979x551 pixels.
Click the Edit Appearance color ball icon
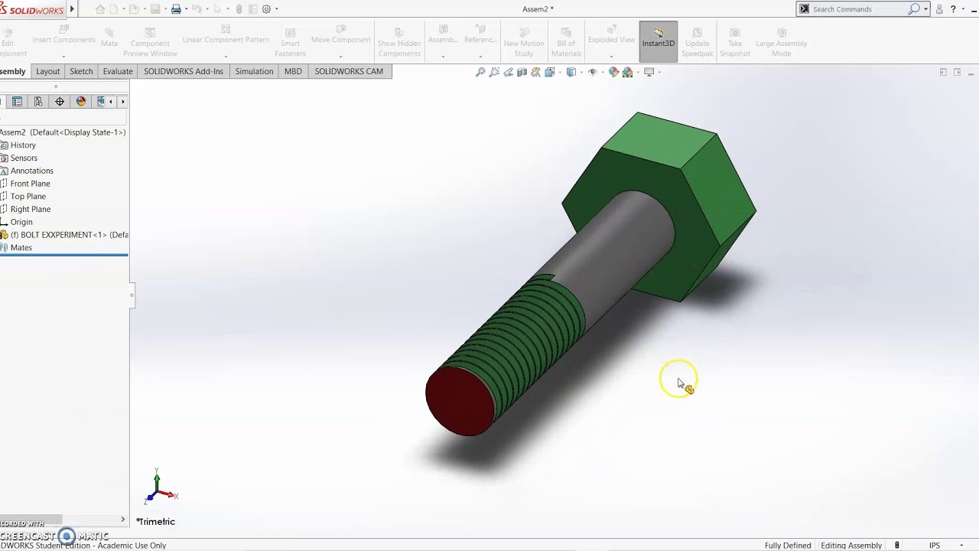coord(613,72)
